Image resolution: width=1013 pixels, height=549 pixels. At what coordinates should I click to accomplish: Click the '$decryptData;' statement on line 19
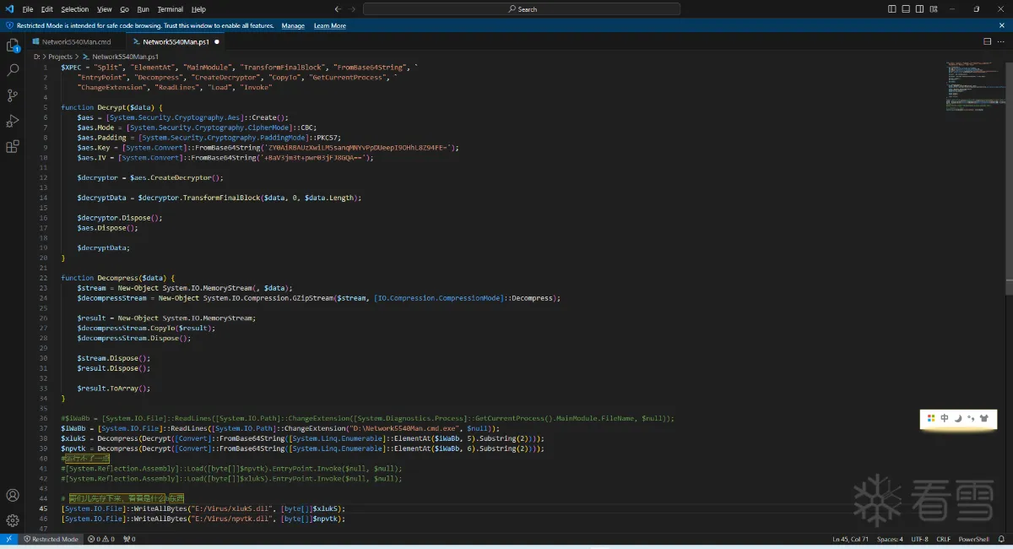(104, 248)
